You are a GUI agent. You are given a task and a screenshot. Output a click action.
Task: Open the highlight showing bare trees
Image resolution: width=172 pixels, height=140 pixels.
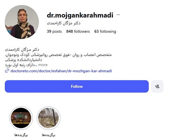pos(49,118)
